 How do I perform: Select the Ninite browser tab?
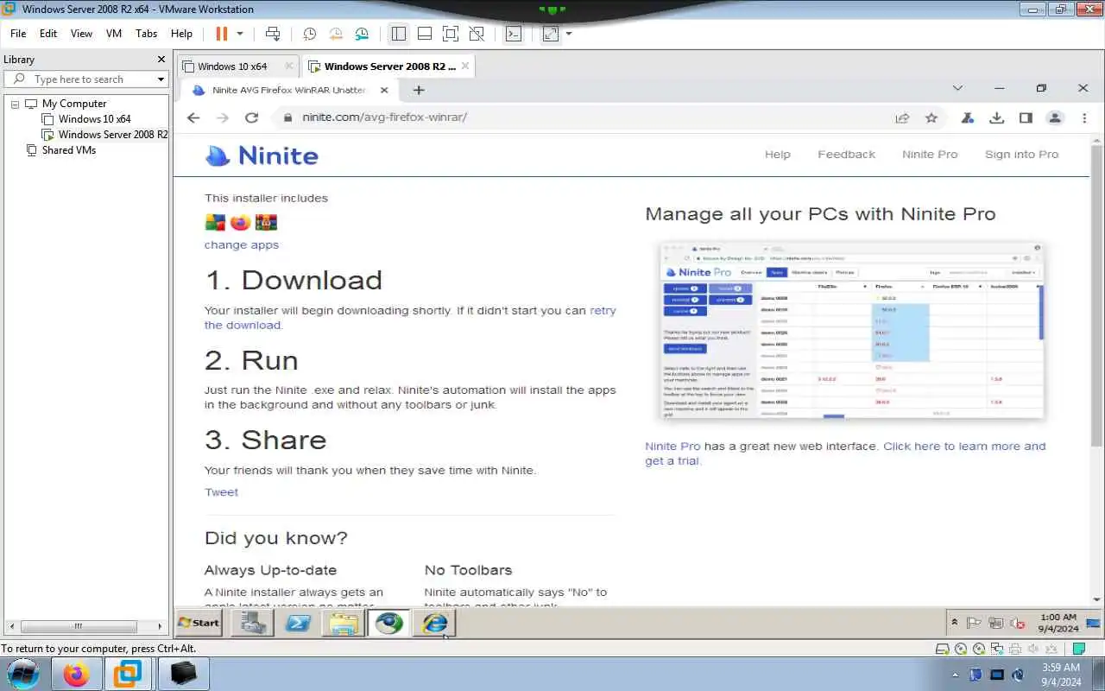[x=287, y=90]
